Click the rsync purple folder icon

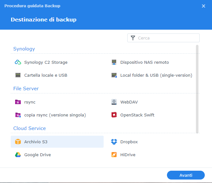18,102
